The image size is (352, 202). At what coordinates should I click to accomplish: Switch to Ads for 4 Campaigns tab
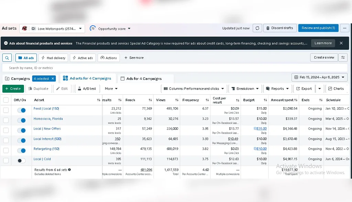(x=144, y=79)
